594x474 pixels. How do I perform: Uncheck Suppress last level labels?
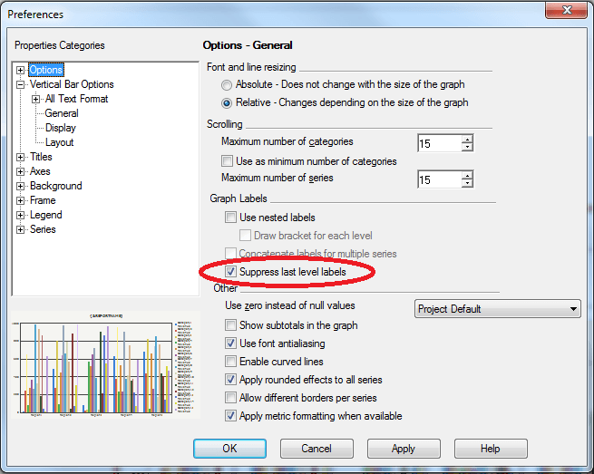[230, 272]
